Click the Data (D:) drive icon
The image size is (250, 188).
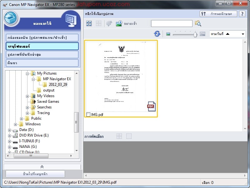point(15,130)
